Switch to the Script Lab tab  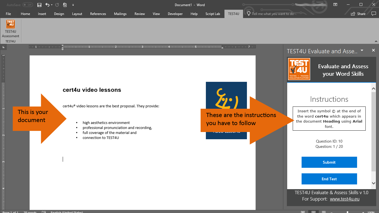pyautogui.click(x=213, y=14)
